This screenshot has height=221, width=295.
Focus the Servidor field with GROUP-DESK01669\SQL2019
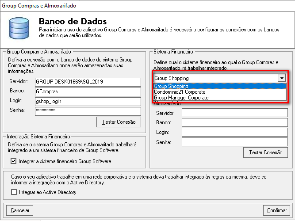click(x=88, y=82)
